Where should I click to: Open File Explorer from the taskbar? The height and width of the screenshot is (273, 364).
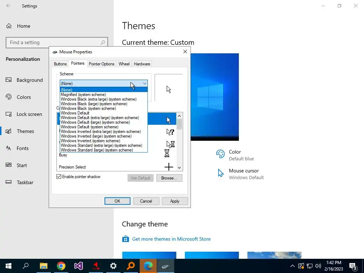pos(43,266)
